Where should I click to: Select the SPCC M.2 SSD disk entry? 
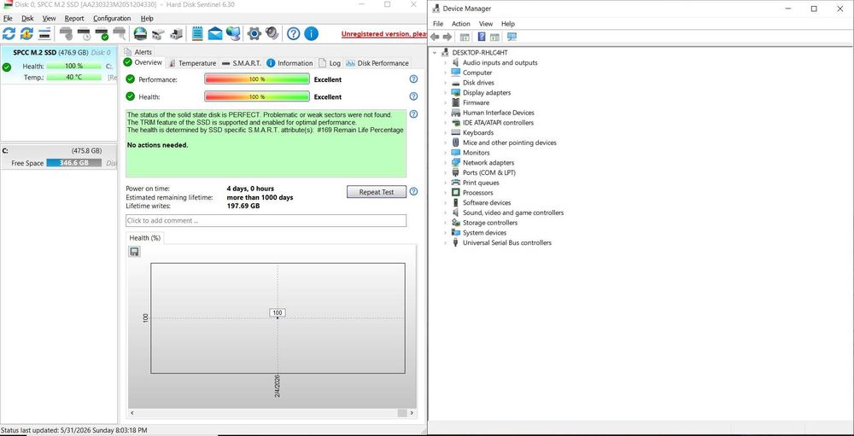[x=59, y=65]
